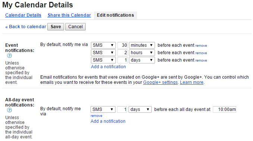Add a notification under Event notifications

coord(108,67)
